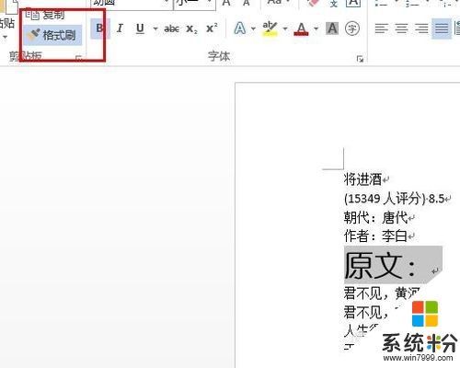Align text left
Viewport: 460px width, 368px height.
tap(382, 29)
